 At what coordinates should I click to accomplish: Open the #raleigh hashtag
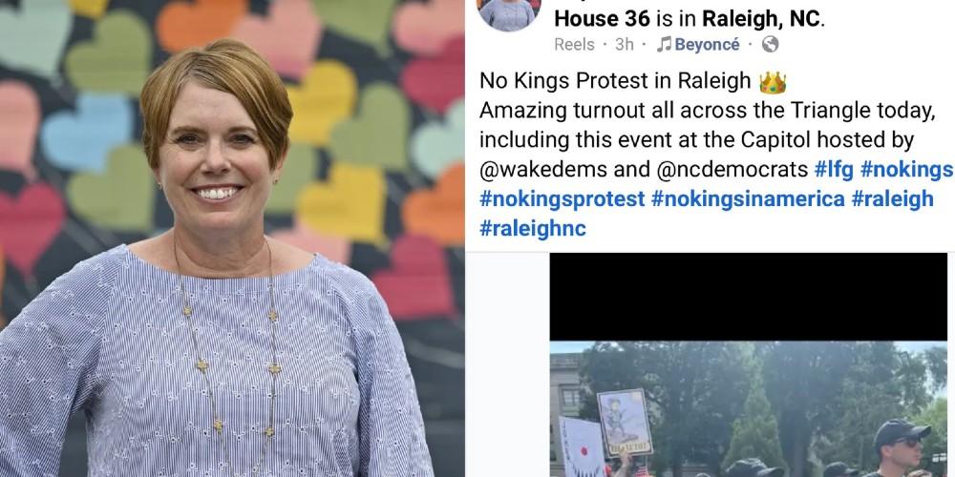point(892,199)
